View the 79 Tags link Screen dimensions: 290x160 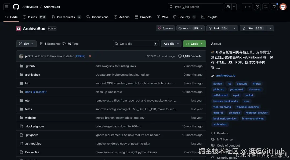click(x=70, y=44)
